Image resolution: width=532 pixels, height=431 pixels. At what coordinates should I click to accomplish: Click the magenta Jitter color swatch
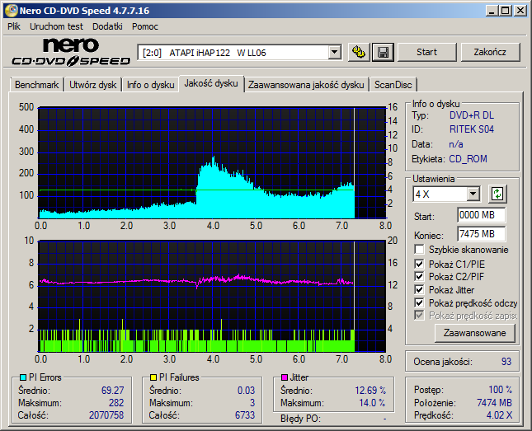[285, 377]
